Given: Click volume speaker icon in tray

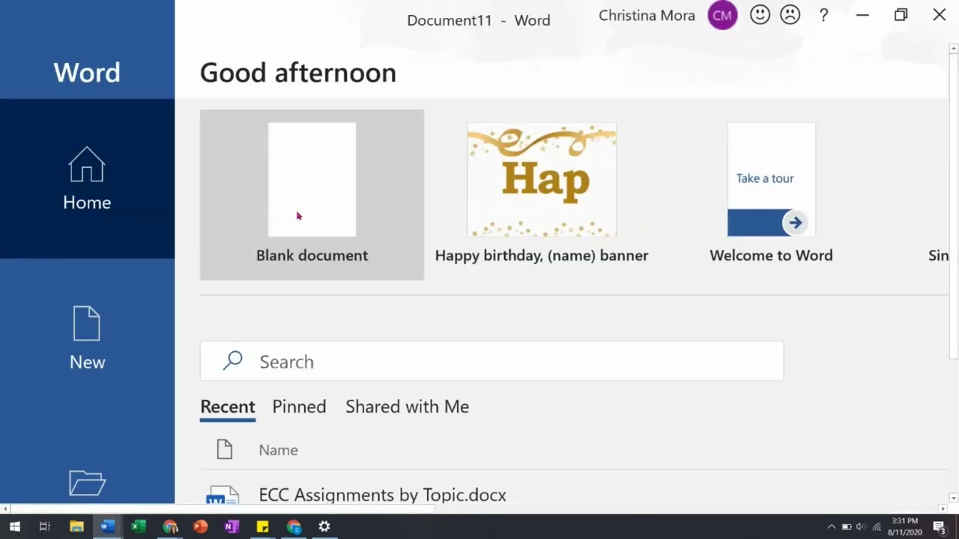Looking at the screenshot, I should click(x=861, y=527).
